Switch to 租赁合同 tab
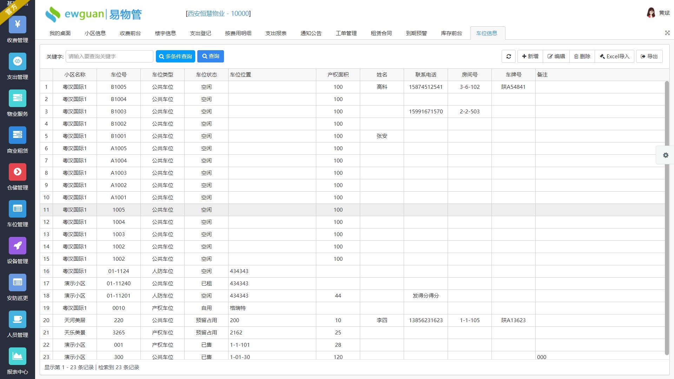Viewport: 674px width, 379px height. click(x=381, y=33)
